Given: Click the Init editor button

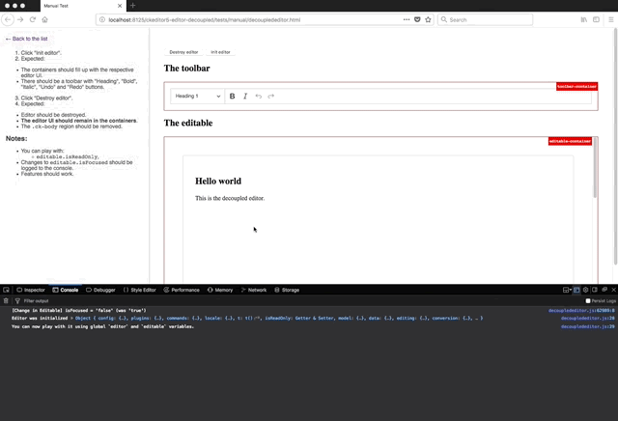Looking at the screenshot, I should (220, 52).
